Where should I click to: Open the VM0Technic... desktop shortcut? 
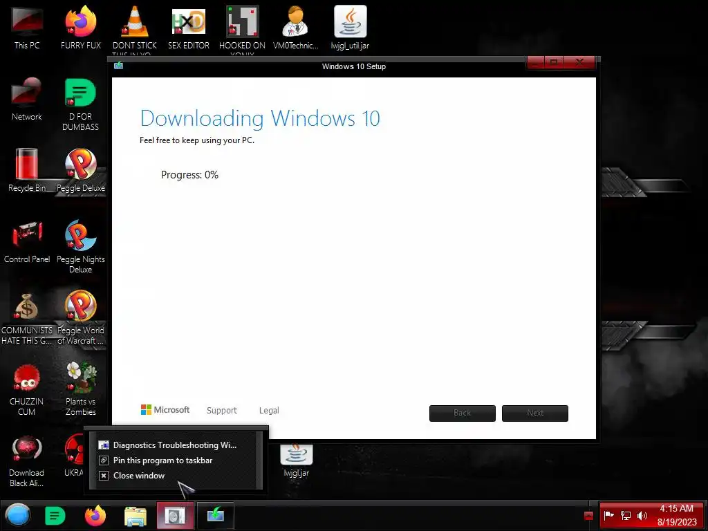tap(296, 28)
